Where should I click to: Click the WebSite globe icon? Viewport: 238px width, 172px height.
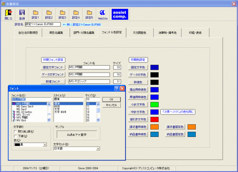102,14
